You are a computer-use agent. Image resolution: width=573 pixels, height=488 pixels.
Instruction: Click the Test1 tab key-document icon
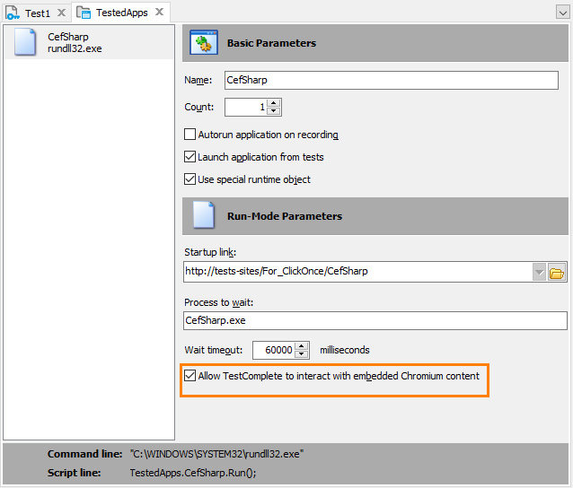[x=13, y=13]
